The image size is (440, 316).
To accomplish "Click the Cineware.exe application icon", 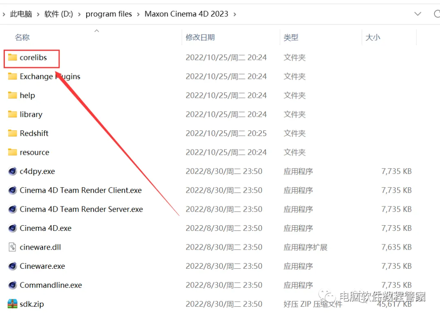I will point(12,266).
